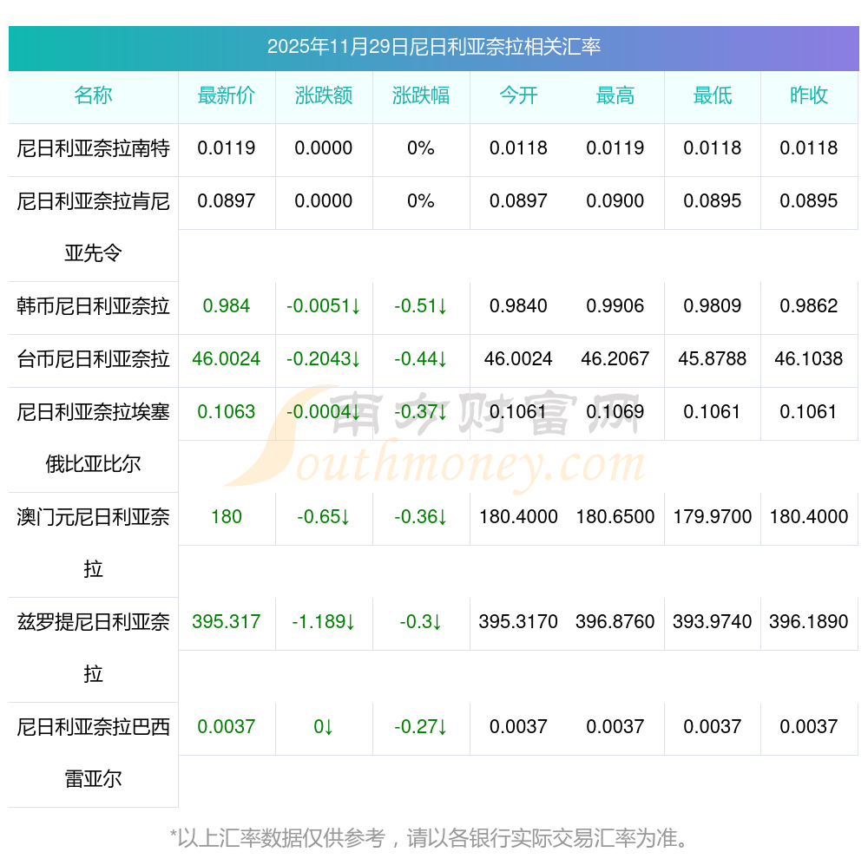This screenshot has height=865, width=868.
Task: Click change amount -0.65↓
Action: 324,517
